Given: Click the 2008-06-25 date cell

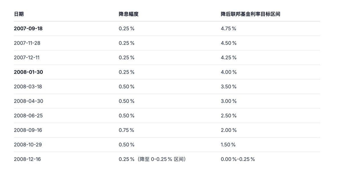Looking at the screenshot, I should [28, 116].
